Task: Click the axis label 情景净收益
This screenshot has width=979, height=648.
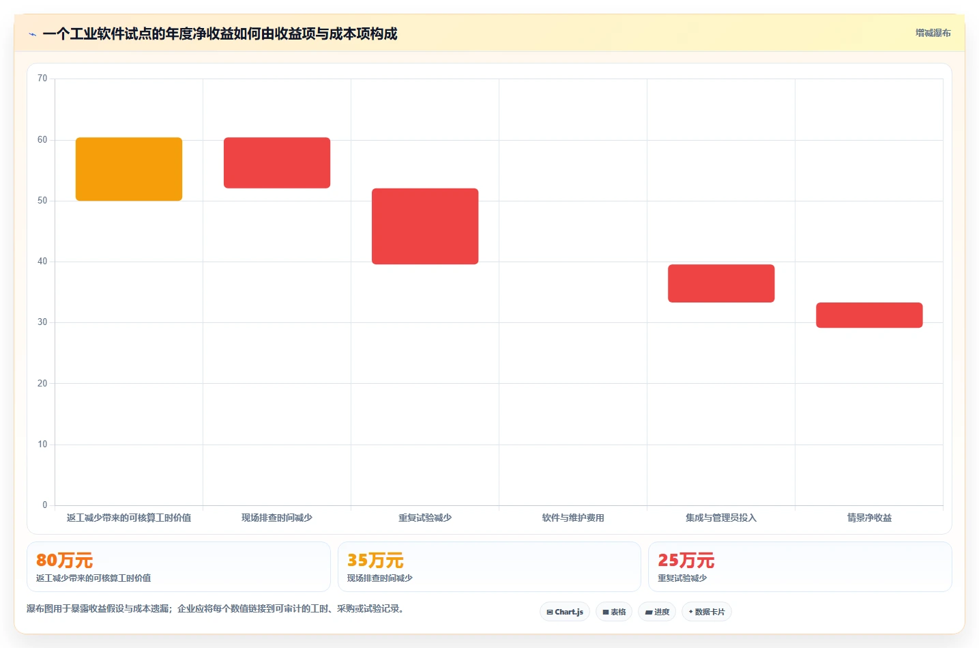Action: (869, 518)
